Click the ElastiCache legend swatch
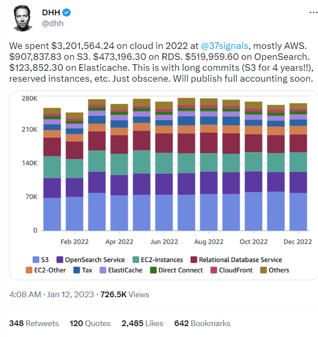Screen dimensions: 318x337 [103, 270]
